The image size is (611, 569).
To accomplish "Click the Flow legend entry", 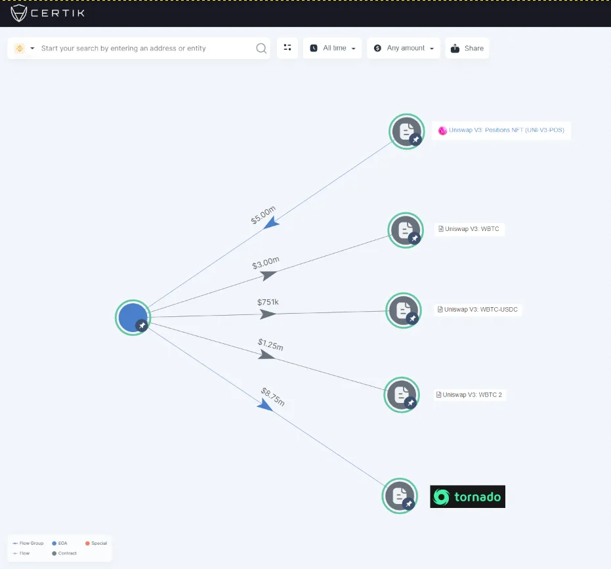I will click(x=22, y=553).
